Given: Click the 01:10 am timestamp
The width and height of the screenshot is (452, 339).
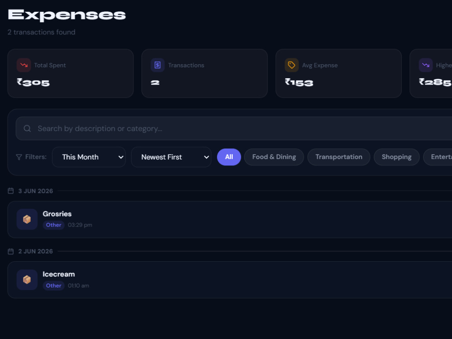Looking at the screenshot, I should [78, 285].
